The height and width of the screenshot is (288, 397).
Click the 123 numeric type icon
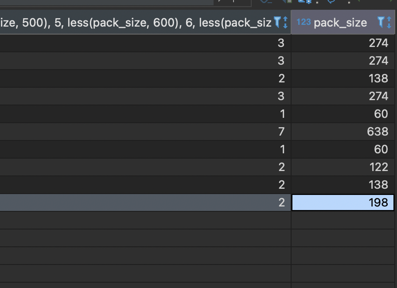(304, 22)
